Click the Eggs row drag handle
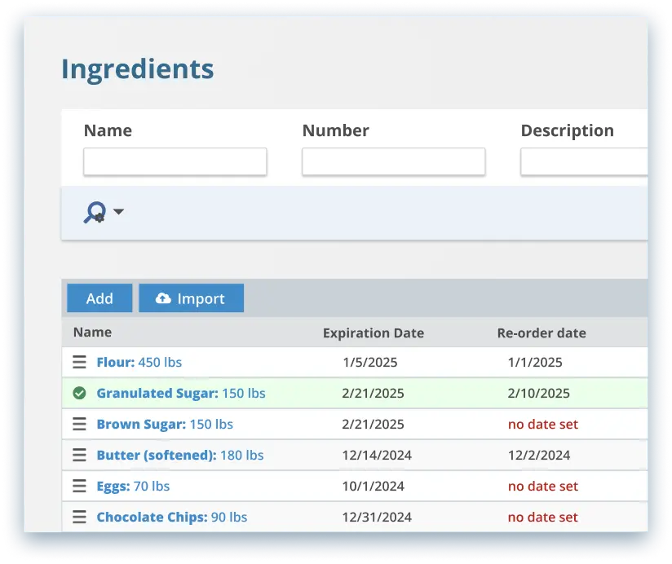The image size is (672, 564). point(79,486)
